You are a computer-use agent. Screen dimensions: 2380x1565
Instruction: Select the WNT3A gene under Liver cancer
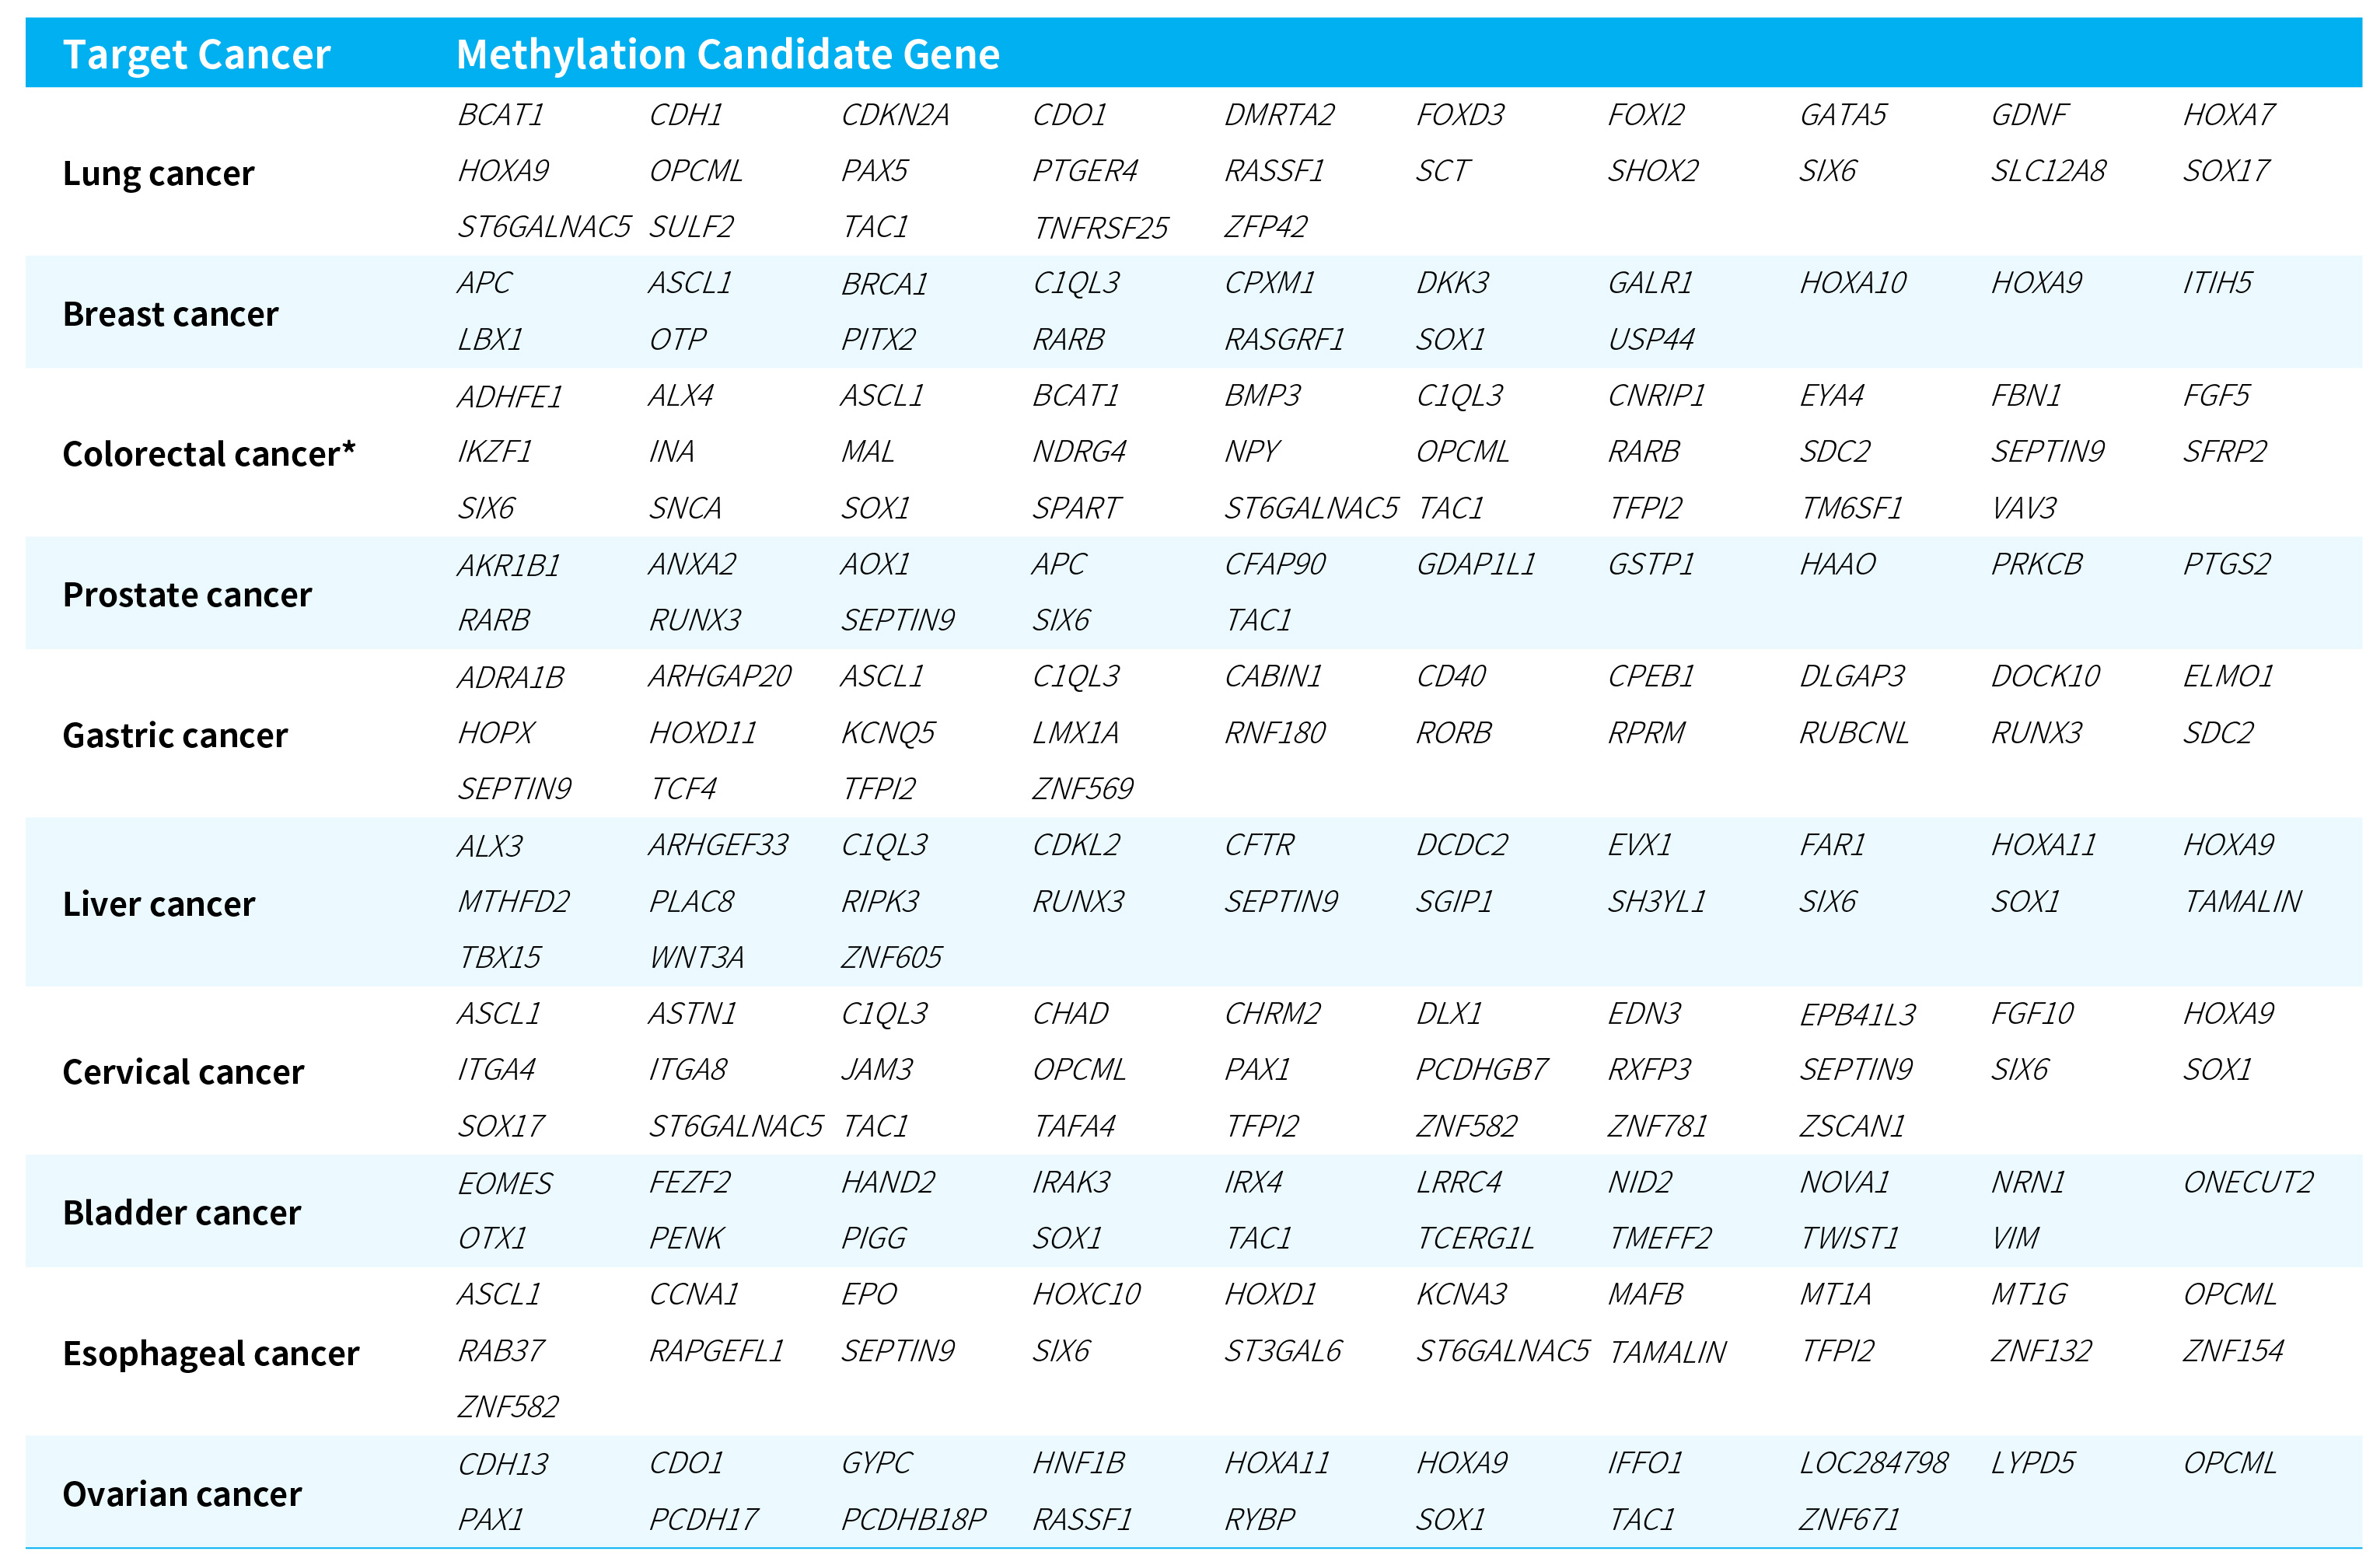pyautogui.click(x=696, y=958)
